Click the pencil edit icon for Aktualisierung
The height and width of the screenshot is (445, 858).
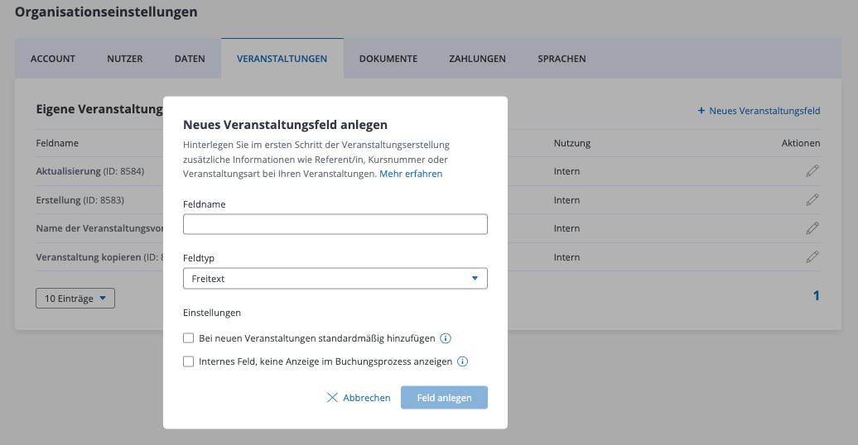[812, 171]
